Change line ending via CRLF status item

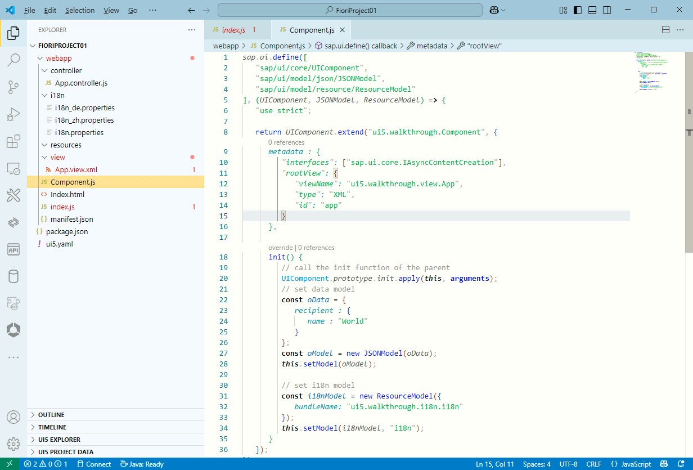593,464
